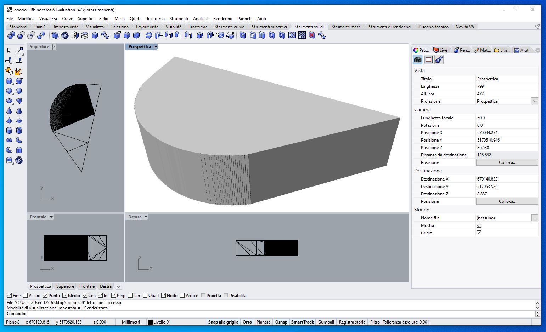Image resolution: width=546 pixels, height=332 pixels.
Task: Click Colloca button under Camera
Action: tap(507, 162)
